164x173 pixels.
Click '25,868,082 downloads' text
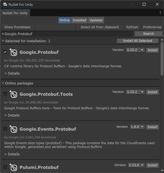(x=42, y=102)
